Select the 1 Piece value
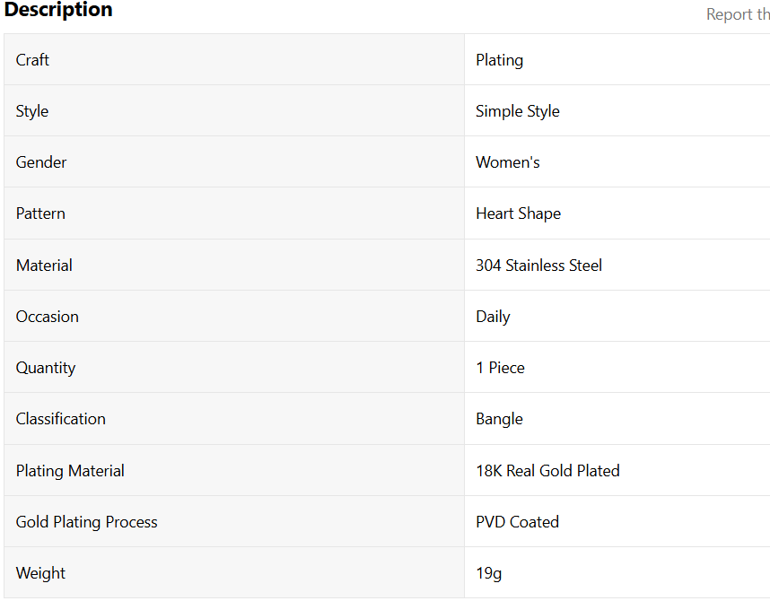The height and width of the screenshot is (601, 770). (x=500, y=368)
